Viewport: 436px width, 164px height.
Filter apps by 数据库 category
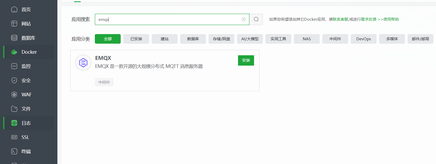pyautogui.click(x=193, y=39)
